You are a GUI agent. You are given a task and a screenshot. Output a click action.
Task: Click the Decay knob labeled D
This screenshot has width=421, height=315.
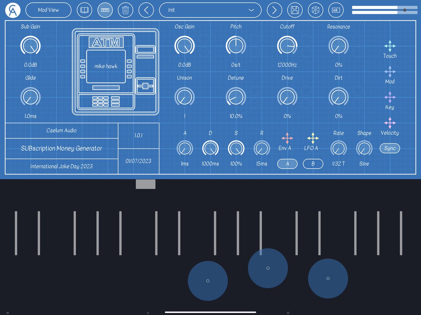(x=210, y=149)
